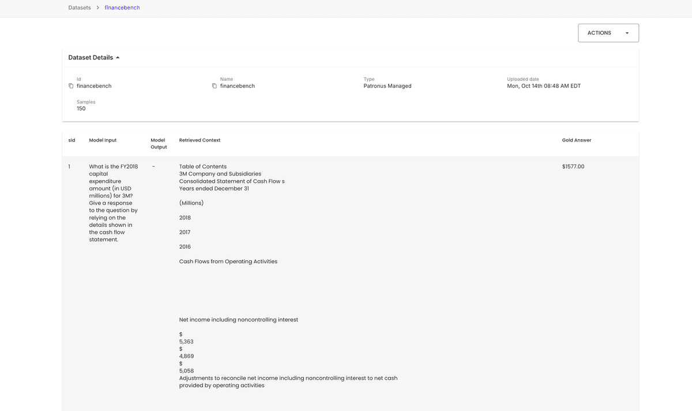
Task: Click the dropdown arrow inside the ACTIONS control
Action: (627, 33)
